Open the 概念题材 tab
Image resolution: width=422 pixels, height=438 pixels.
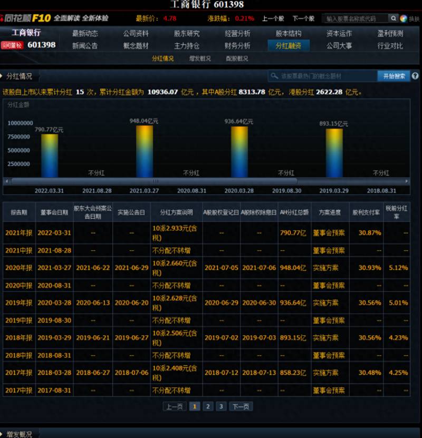click(x=136, y=46)
